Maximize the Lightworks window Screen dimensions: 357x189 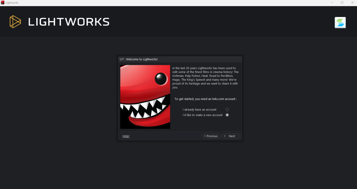(342, 3)
